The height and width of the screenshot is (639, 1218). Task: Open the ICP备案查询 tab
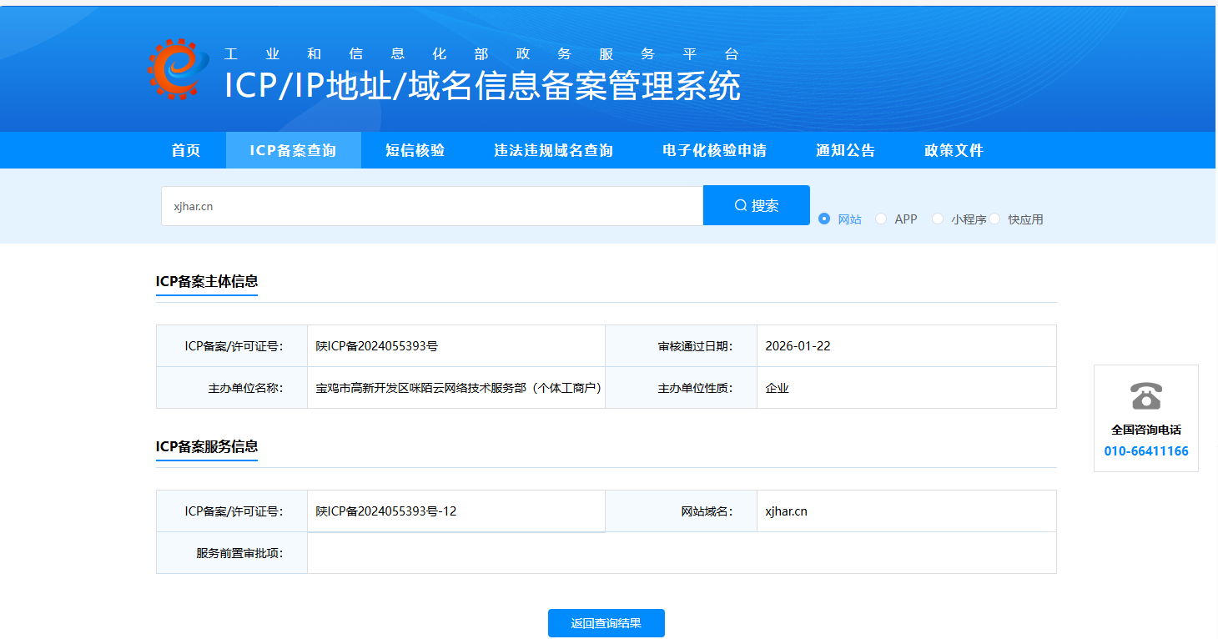(293, 150)
